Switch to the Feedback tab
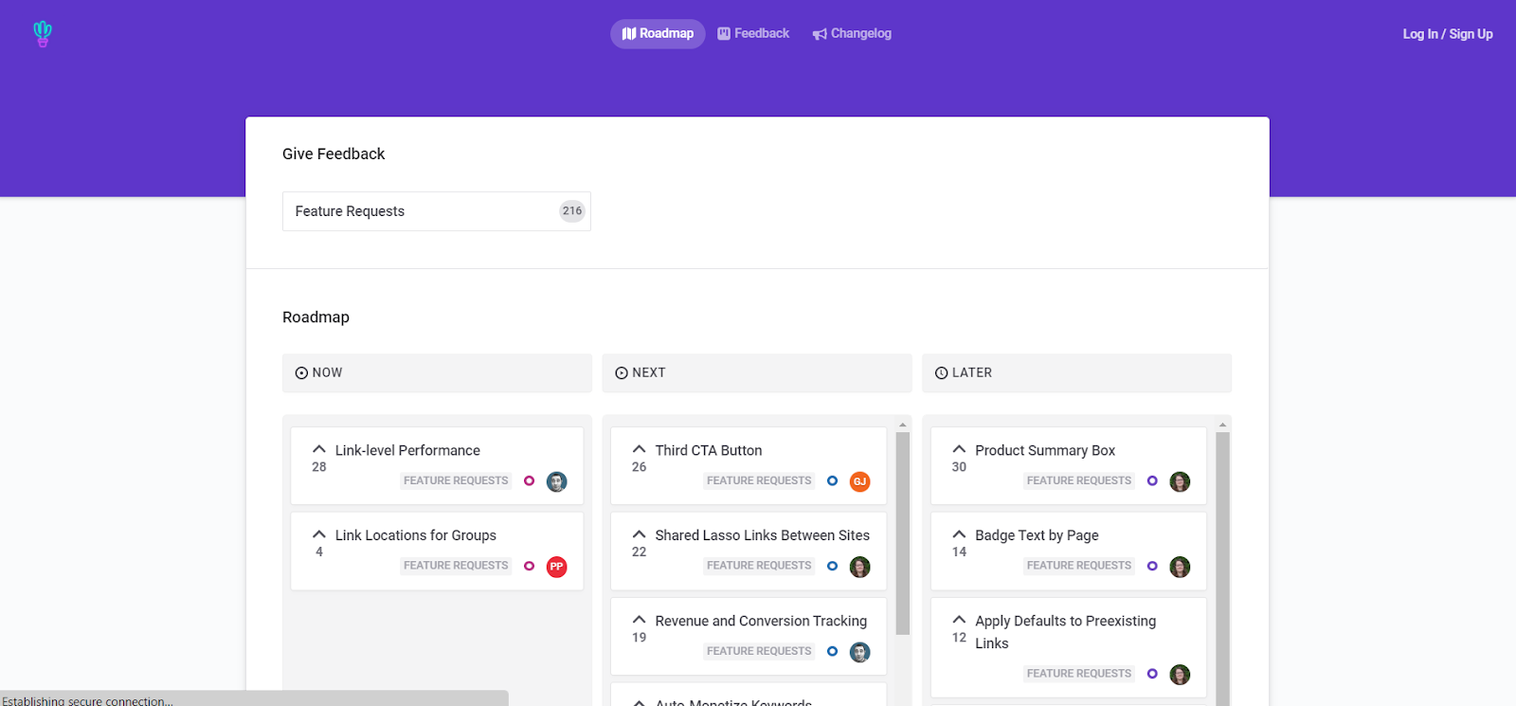1516x706 pixels. tap(753, 34)
